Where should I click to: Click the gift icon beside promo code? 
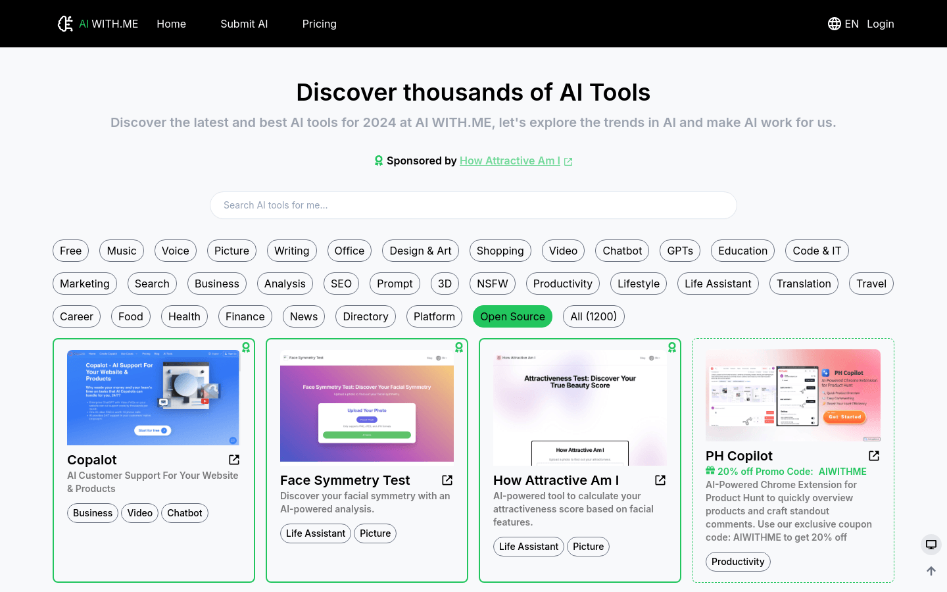coord(710,470)
